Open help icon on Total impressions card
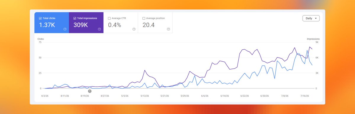This screenshot has width=355, height=114. 99,29
